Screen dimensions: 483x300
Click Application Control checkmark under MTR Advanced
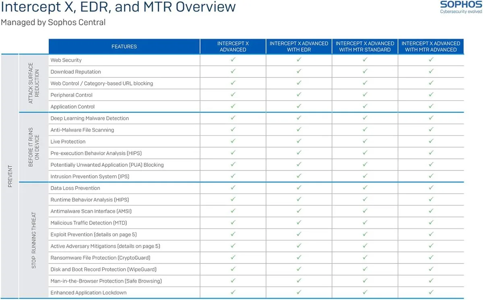coord(431,106)
